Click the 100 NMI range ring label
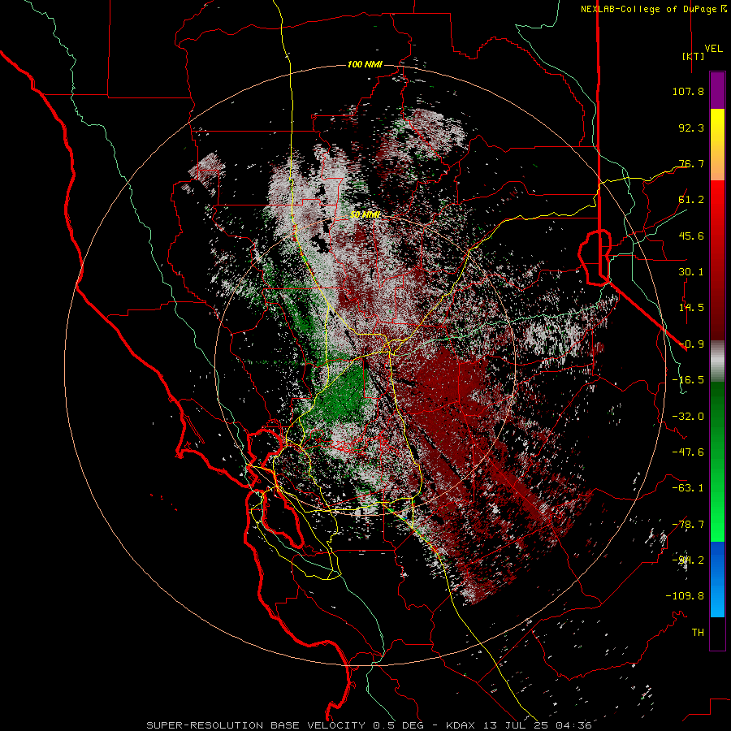 coord(365,64)
